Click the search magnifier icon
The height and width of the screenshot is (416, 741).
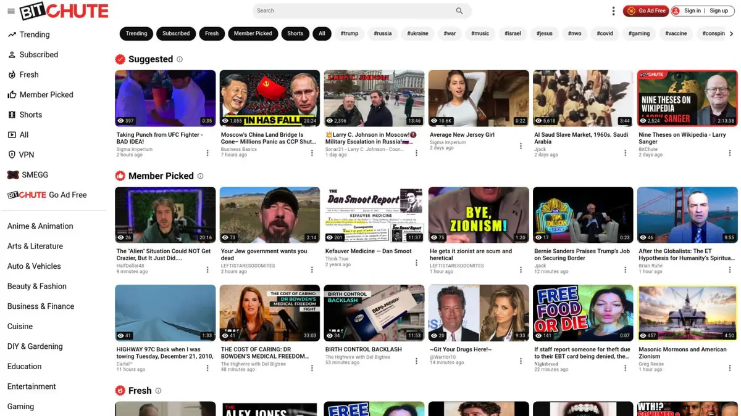[459, 10]
